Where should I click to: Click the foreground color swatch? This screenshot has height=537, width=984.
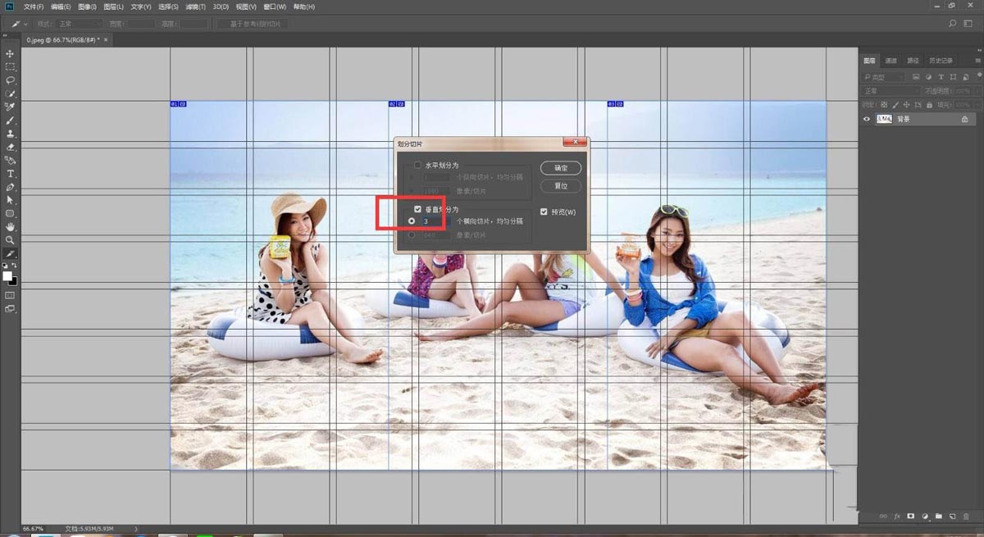(x=7, y=275)
